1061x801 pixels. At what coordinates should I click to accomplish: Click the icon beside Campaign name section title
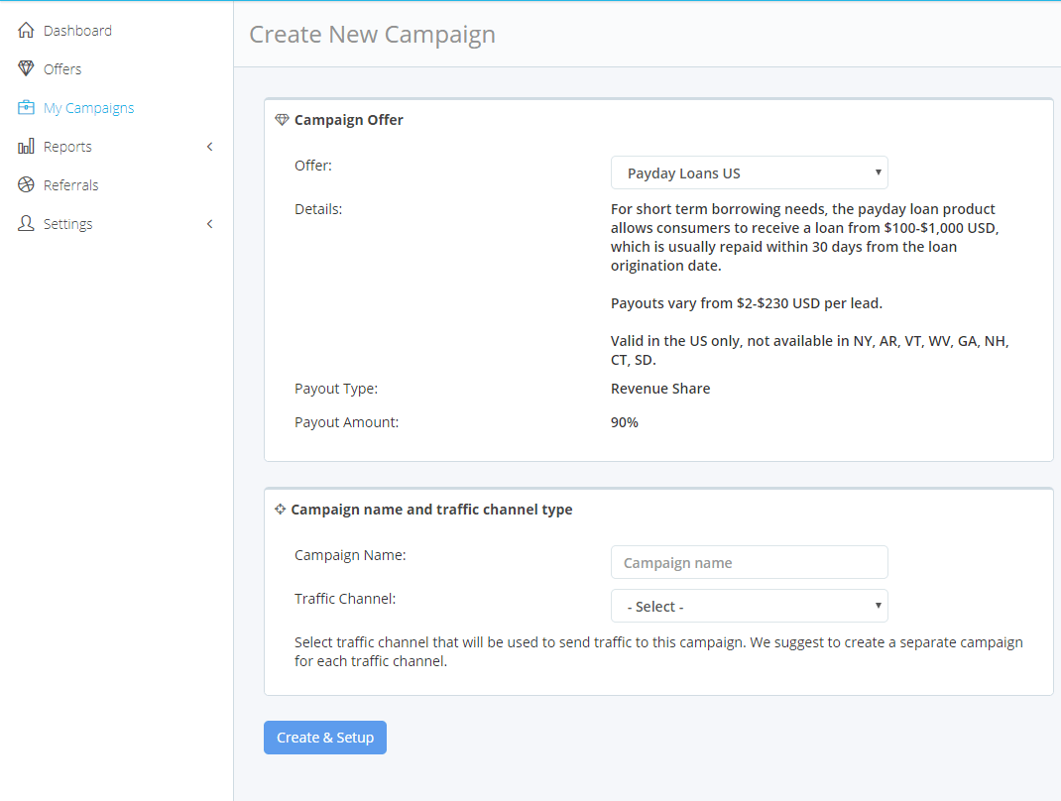pyautogui.click(x=280, y=509)
